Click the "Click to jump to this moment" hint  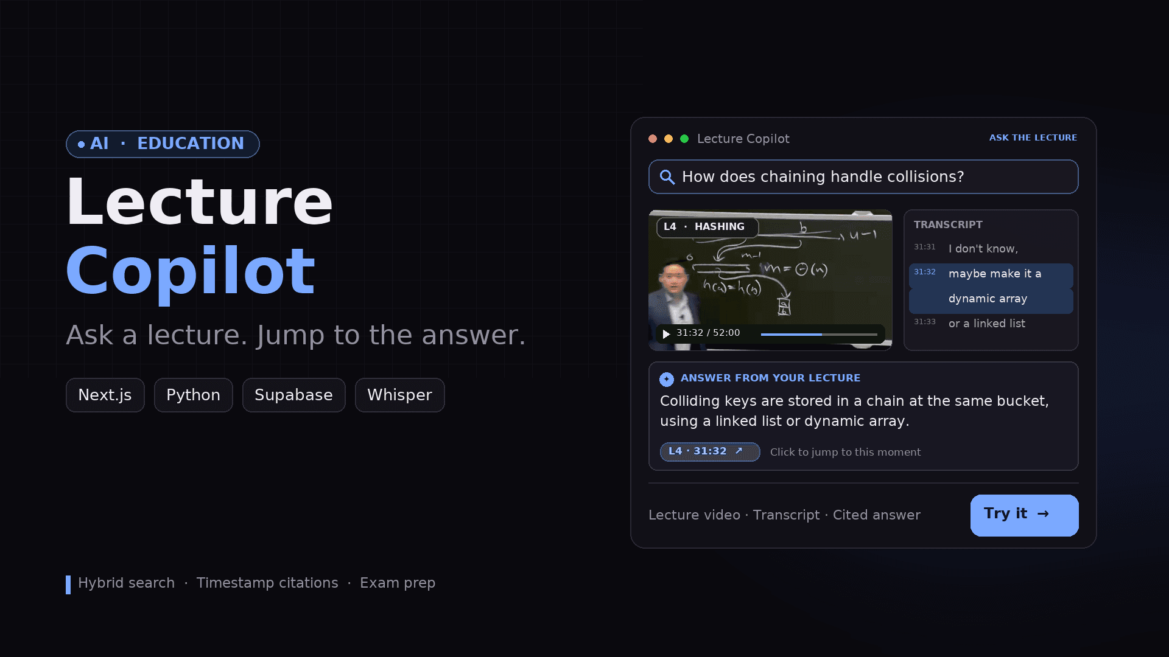845,452
